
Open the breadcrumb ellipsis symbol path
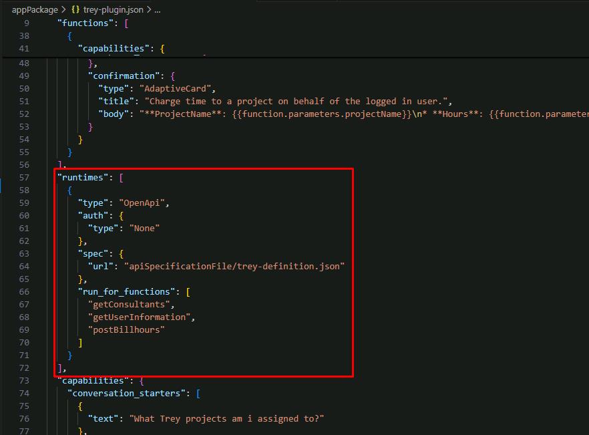pyautogui.click(x=158, y=10)
